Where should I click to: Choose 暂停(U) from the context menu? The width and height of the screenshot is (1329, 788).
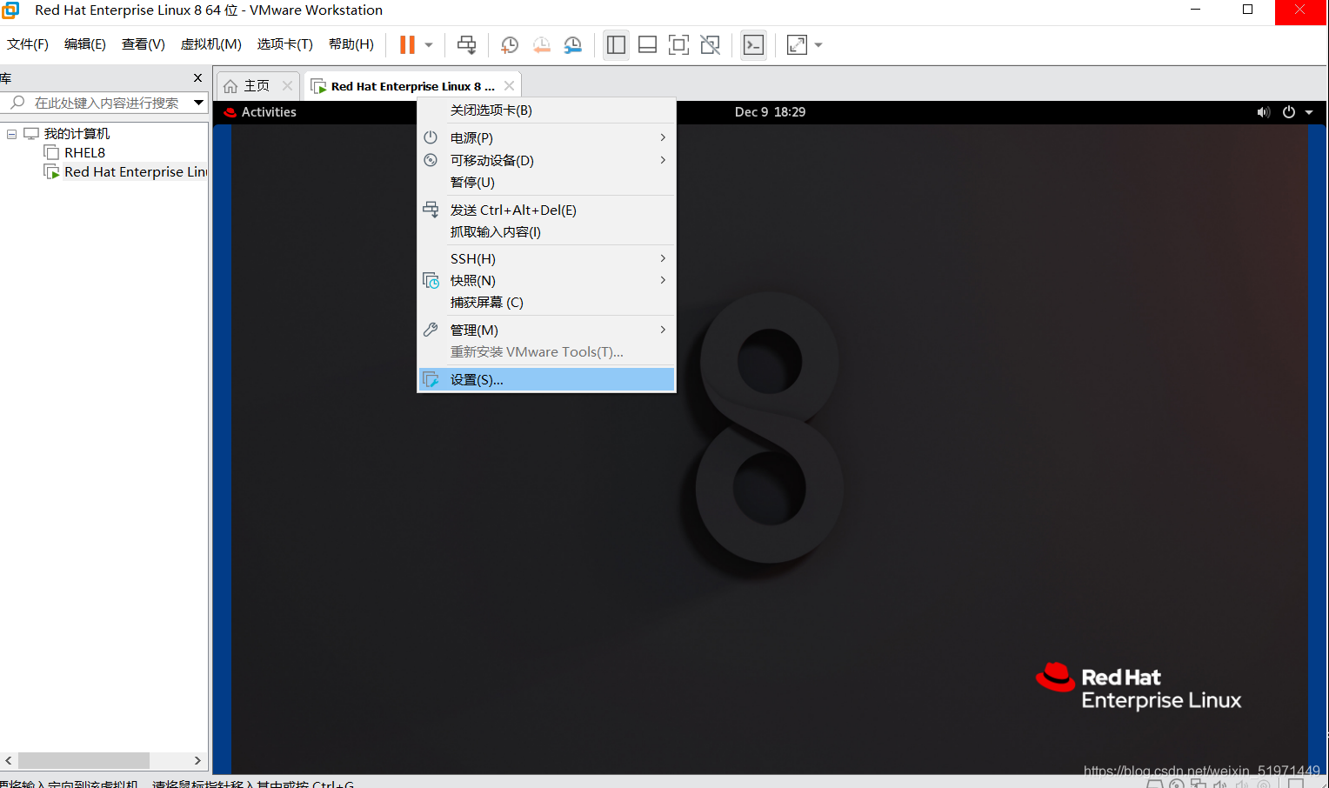546,183
